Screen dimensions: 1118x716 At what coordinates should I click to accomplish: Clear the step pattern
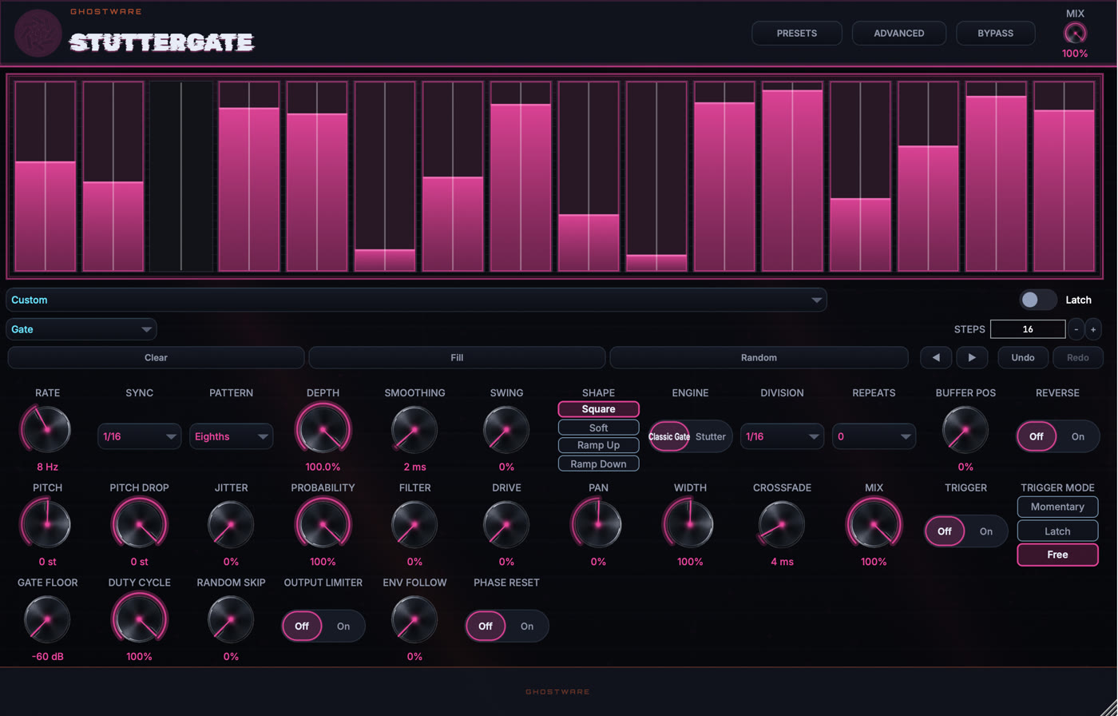156,357
